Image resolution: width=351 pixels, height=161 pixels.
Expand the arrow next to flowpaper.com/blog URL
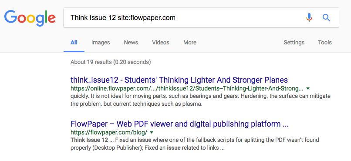(x=152, y=132)
